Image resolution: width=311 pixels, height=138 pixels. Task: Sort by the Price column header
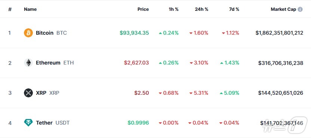(143, 9)
